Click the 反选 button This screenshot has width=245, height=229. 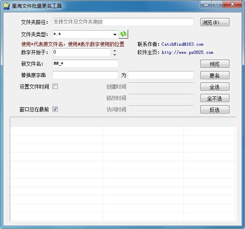coord(215,109)
